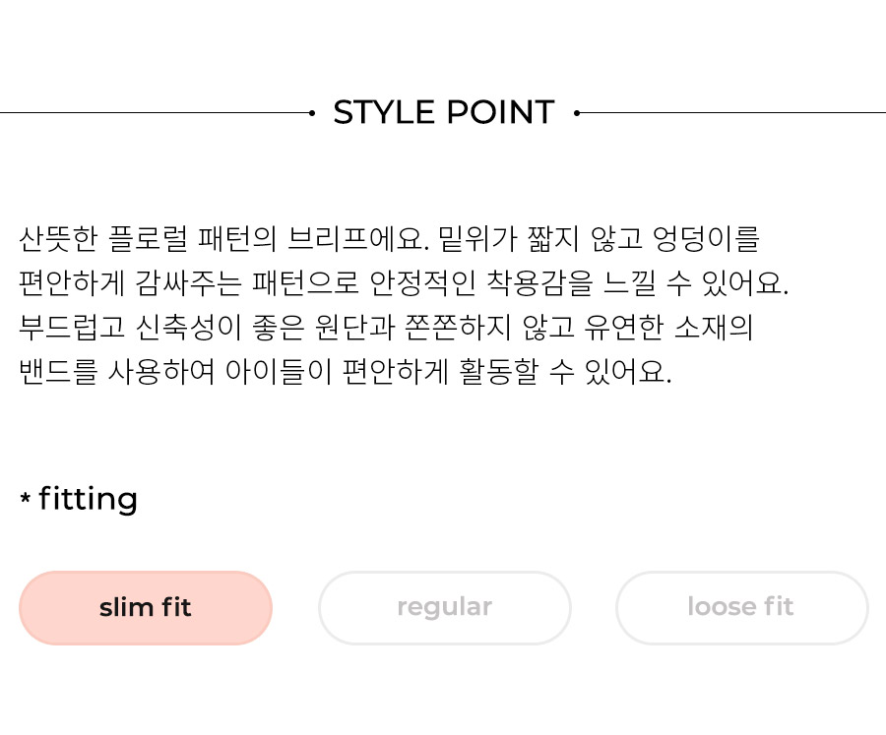
Task: Click the third line starting with 부드럽고
Action: point(386,327)
